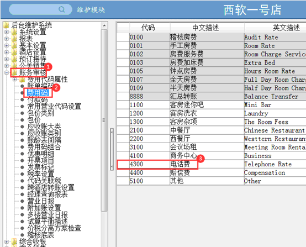The image size is (306, 247).
Task: Click the folder icon beside 酒店设置
Action: click(x=14, y=52)
